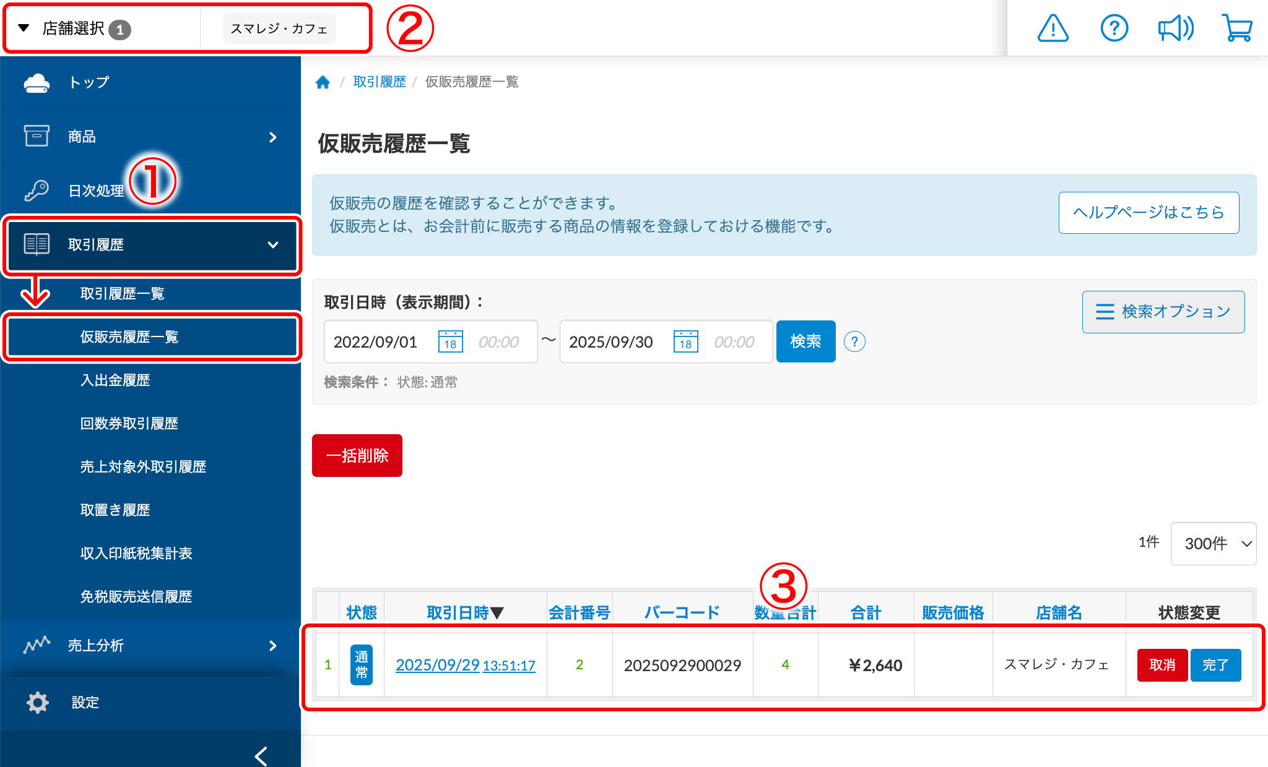Open the 設定 gear menu
The width and height of the screenshot is (1268, 767).
85,703
